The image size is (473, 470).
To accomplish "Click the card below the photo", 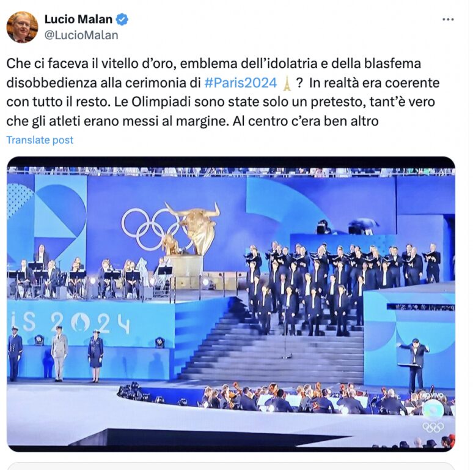I will (231, 466).
